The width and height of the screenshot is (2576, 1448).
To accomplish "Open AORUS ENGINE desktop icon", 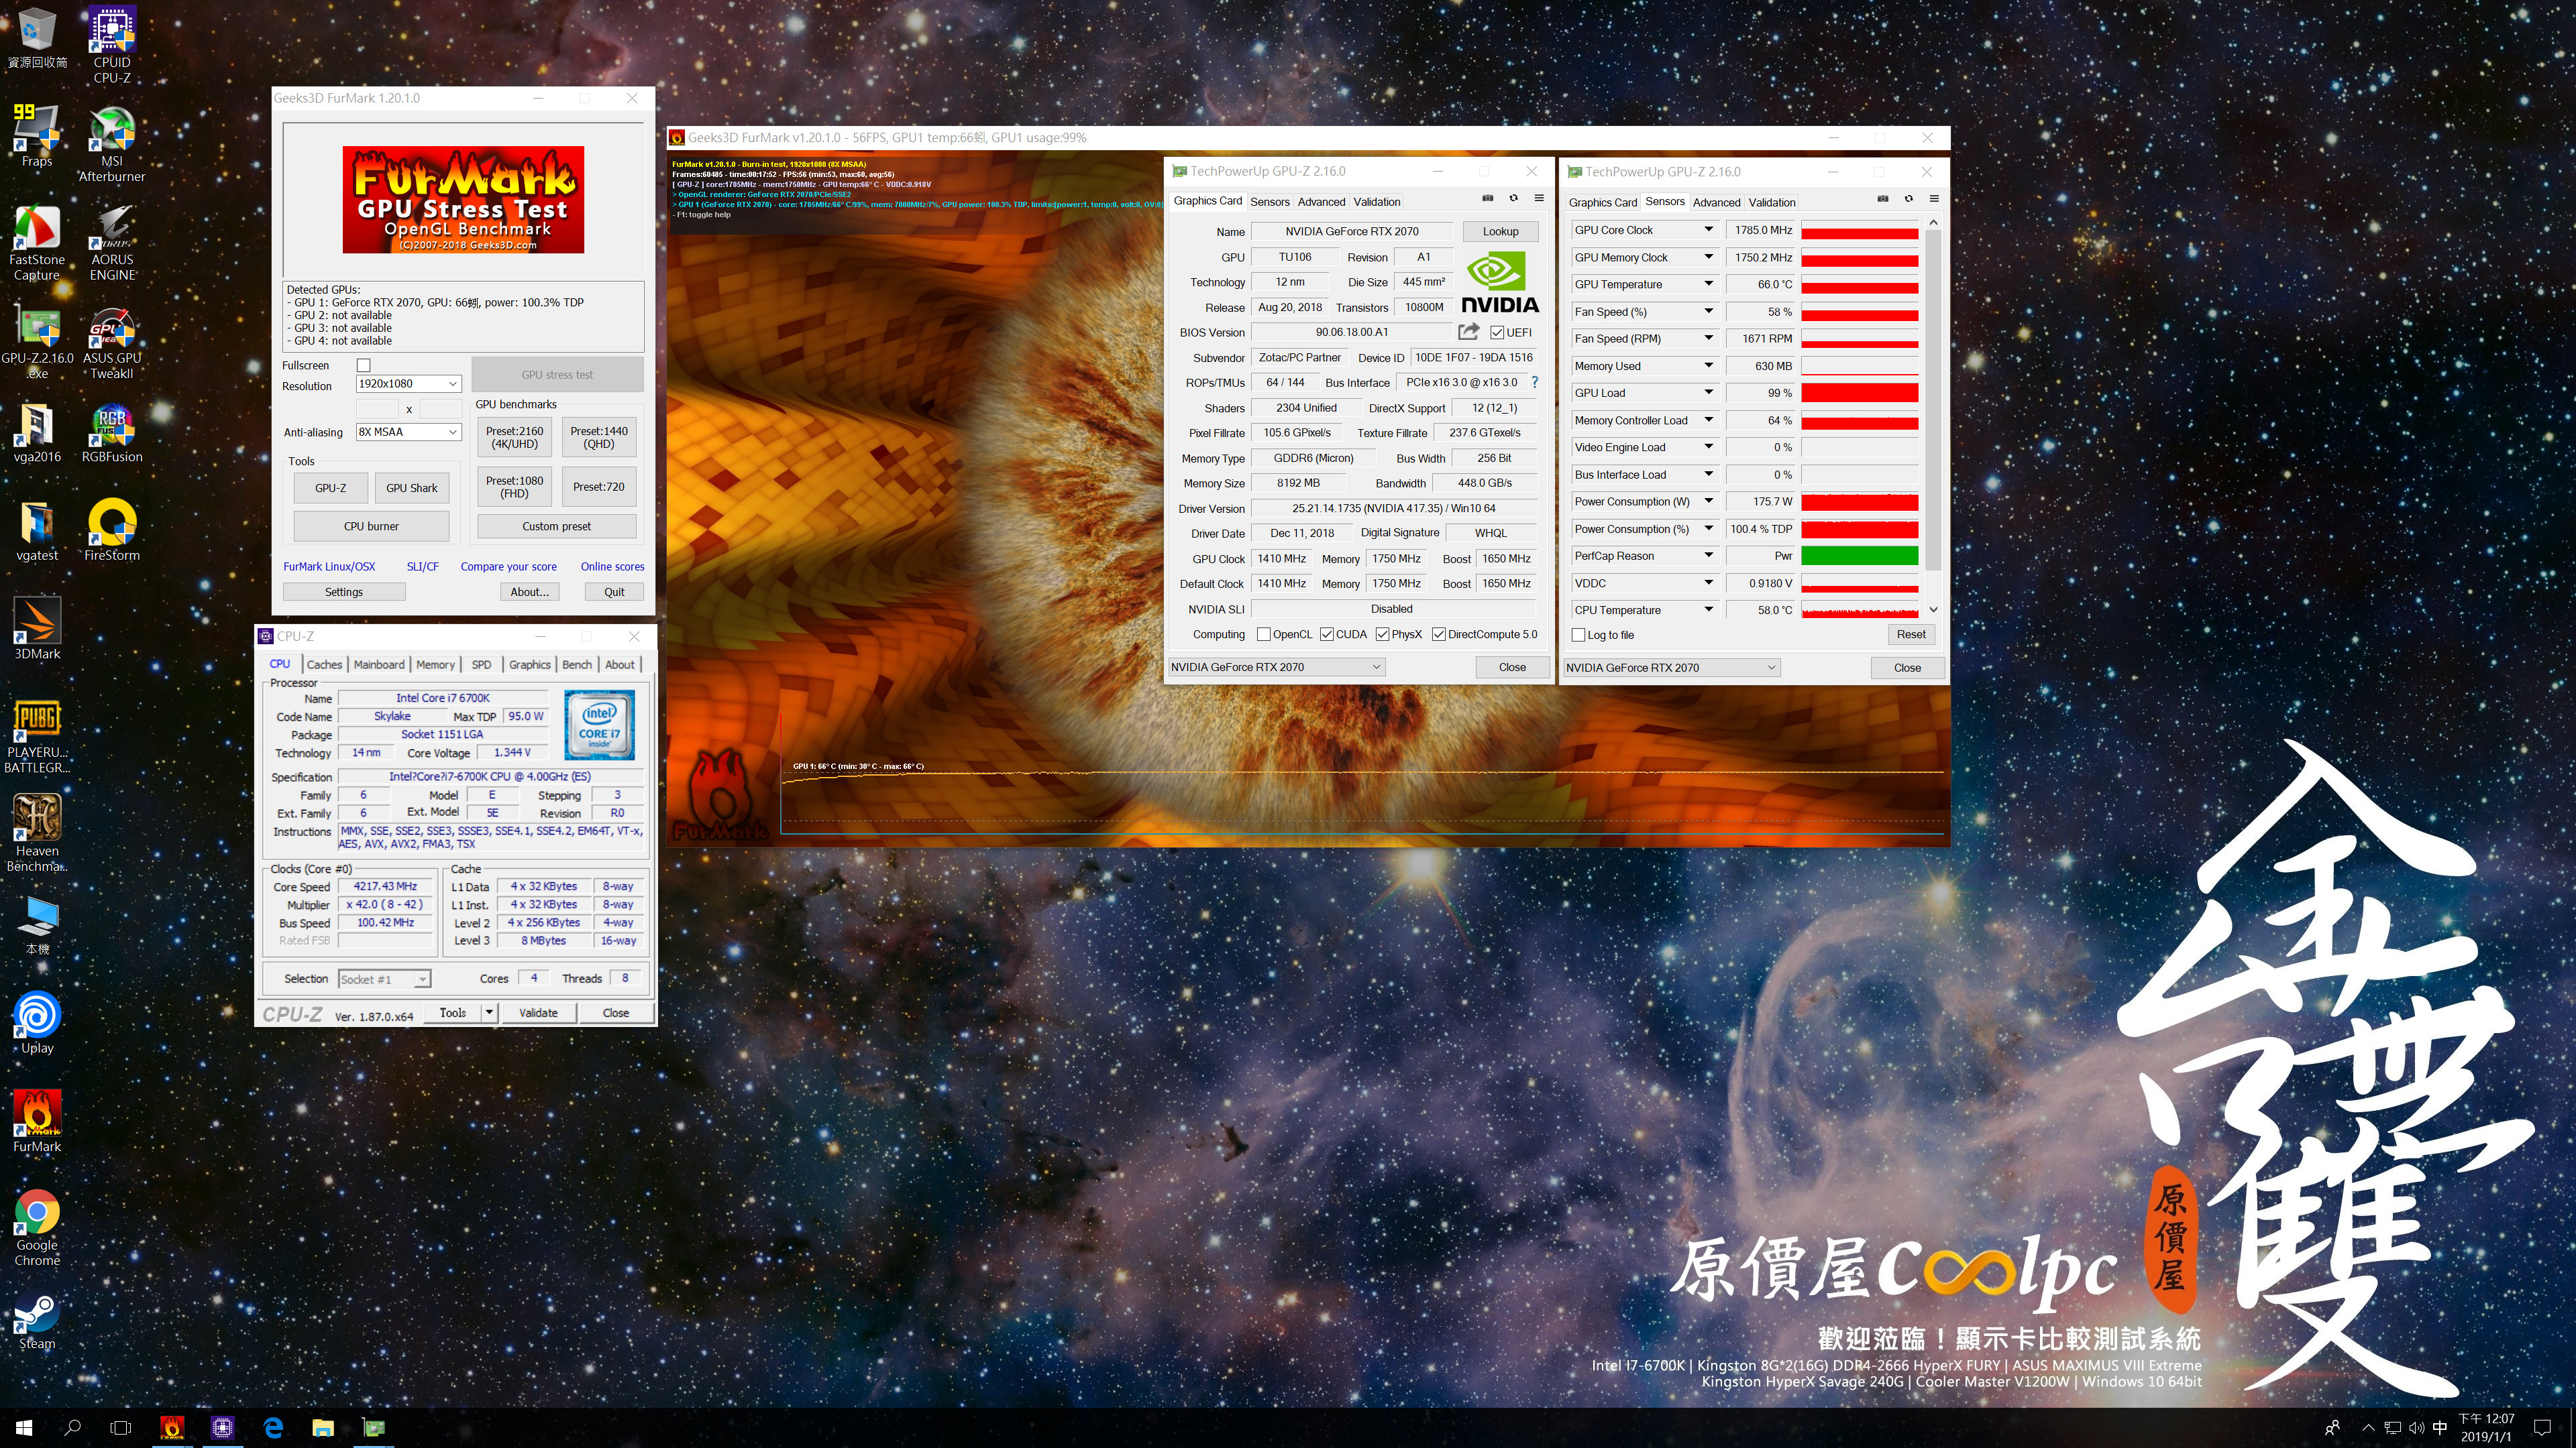I will pyautogui.click(x=112, y=242).
